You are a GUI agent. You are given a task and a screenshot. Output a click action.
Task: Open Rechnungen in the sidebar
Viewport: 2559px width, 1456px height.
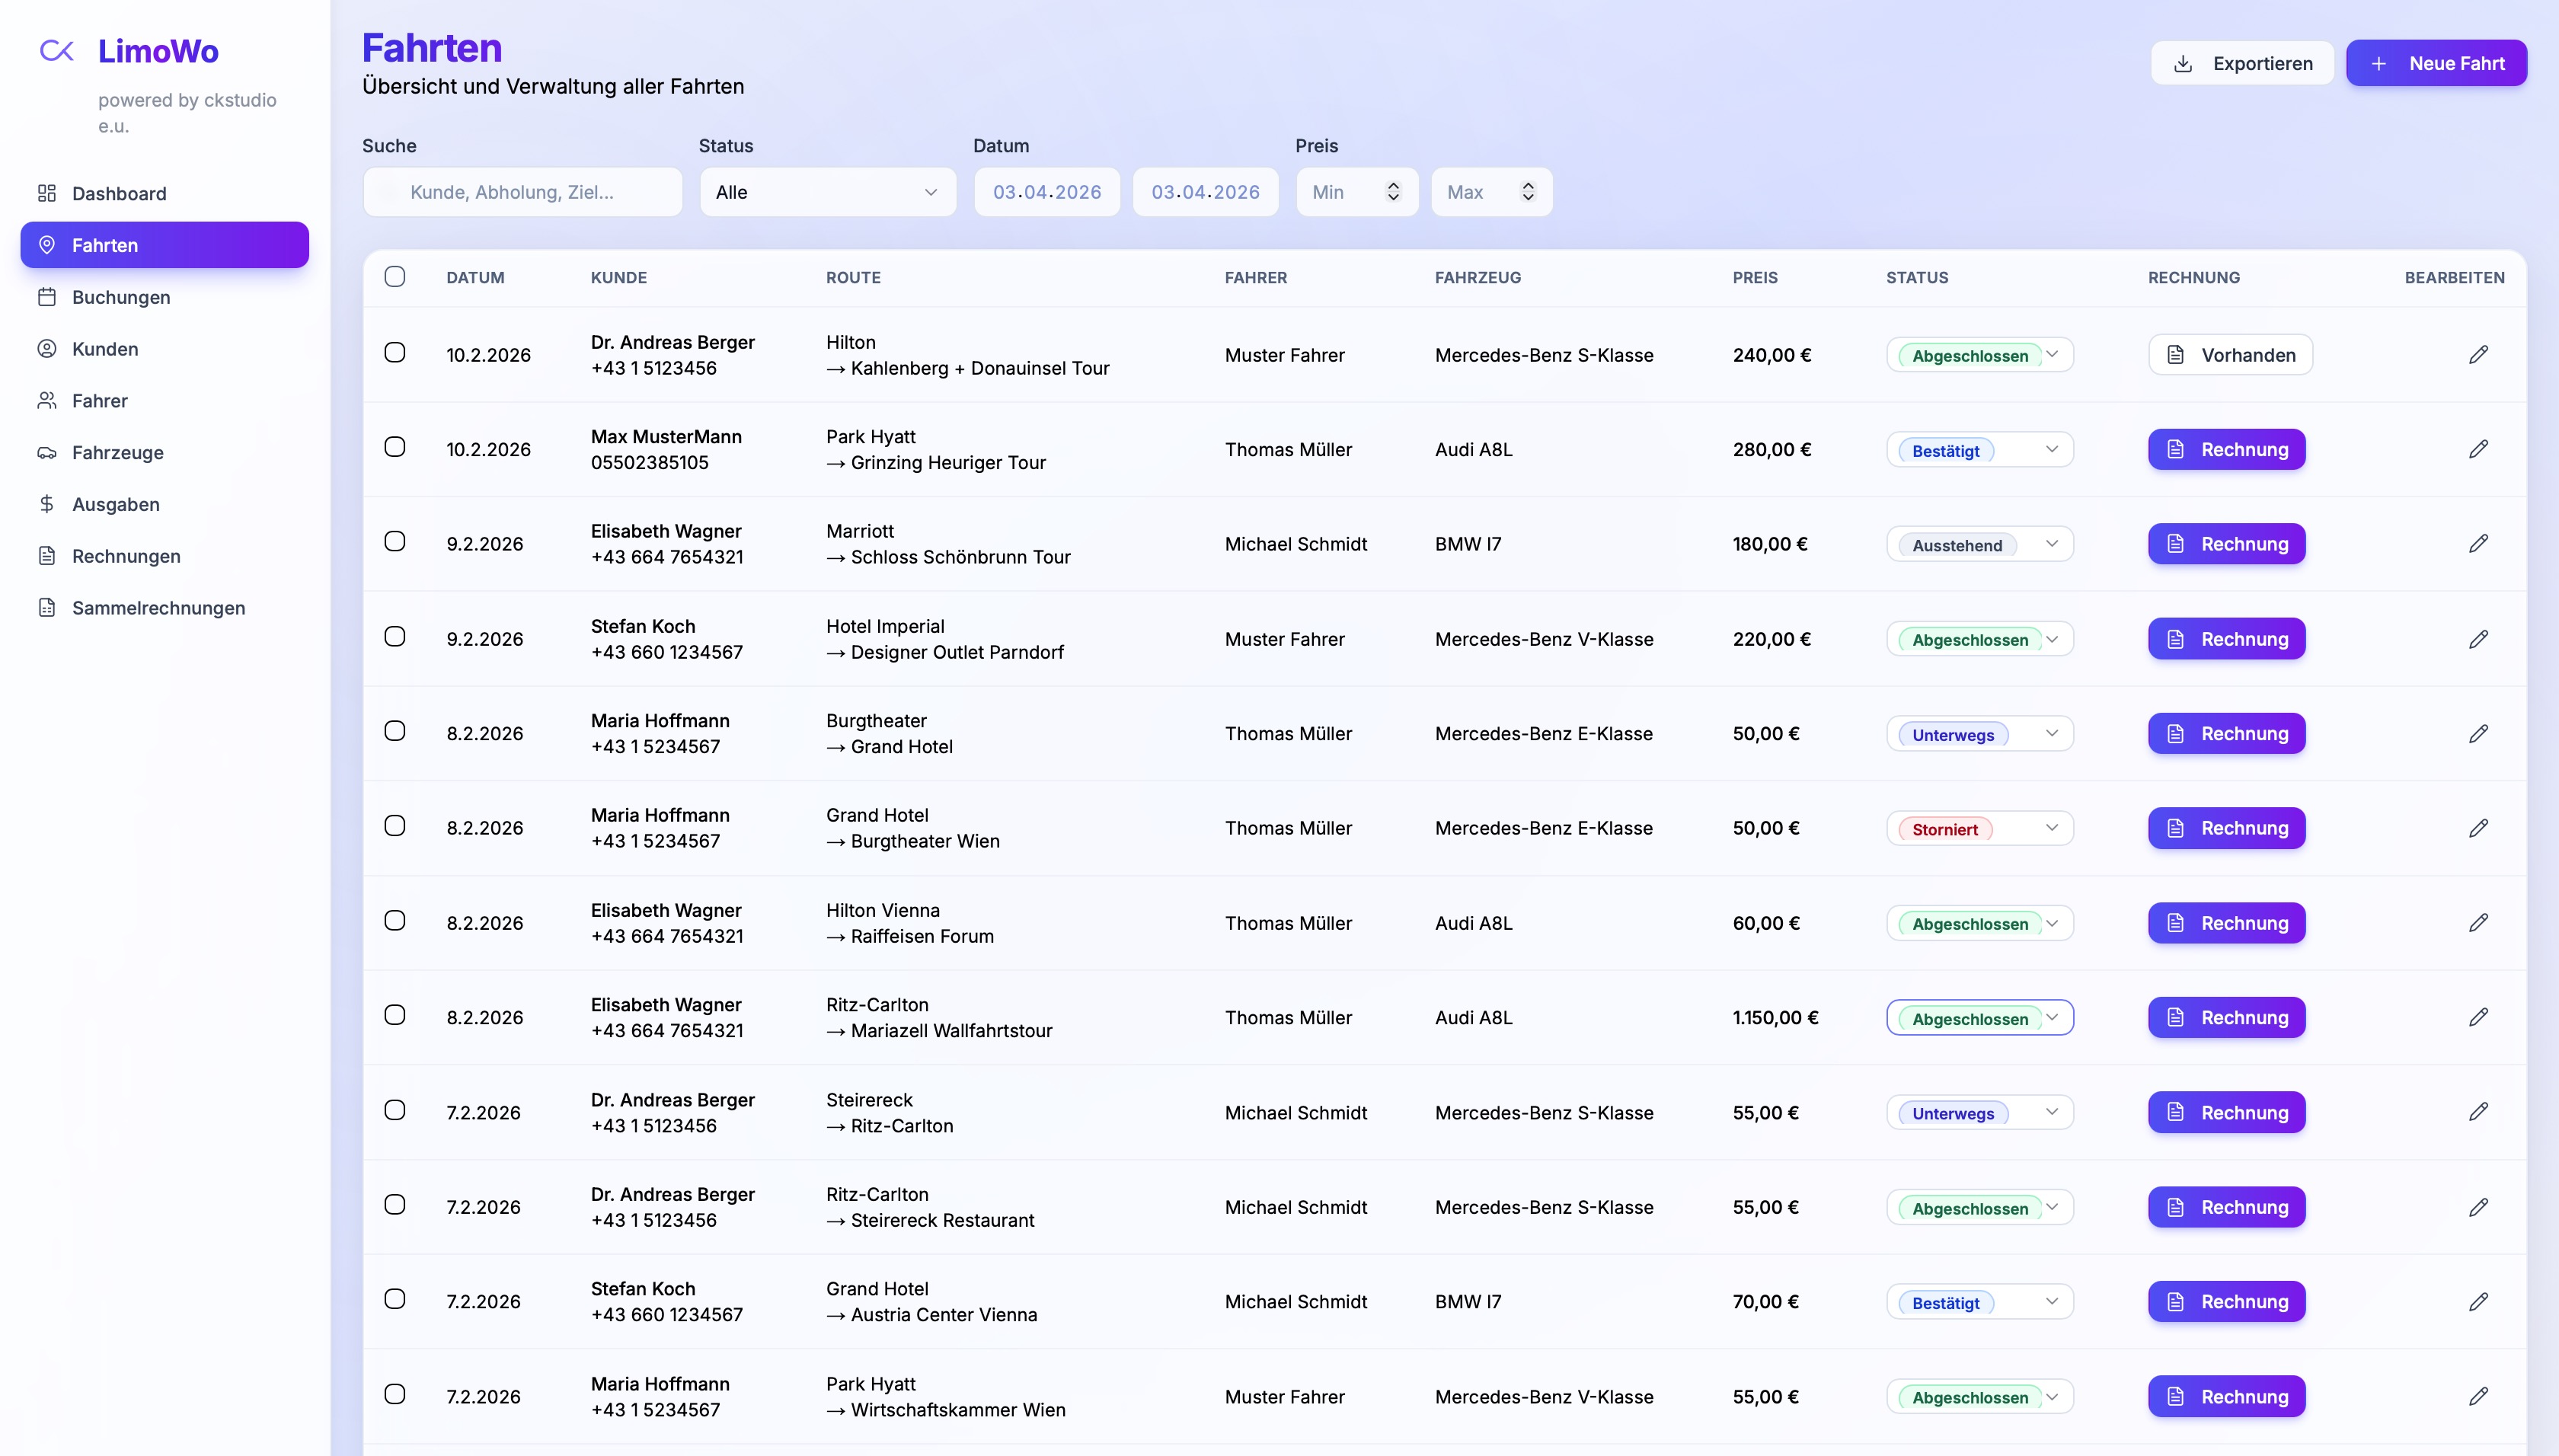point(165,556)
